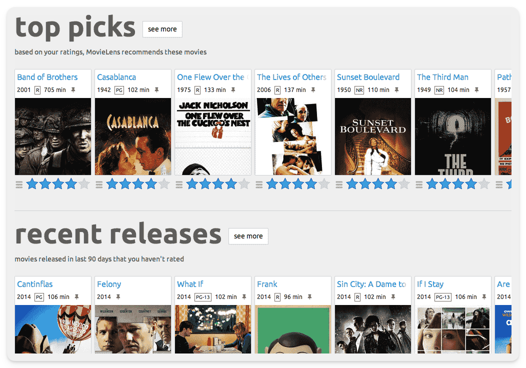See more top picks

tap(162, 29)
